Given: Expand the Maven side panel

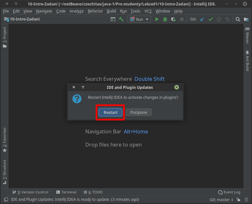Looking at the screenshot, I should point(247,35).
